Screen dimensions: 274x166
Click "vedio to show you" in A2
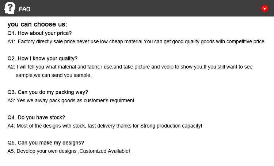click(x=182, y=67)
